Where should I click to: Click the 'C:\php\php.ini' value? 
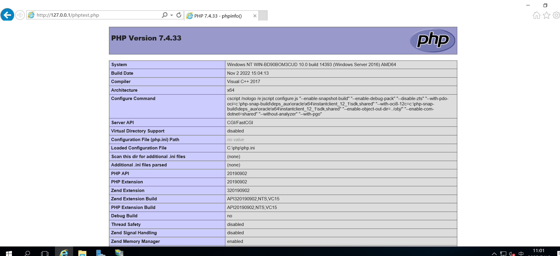click(x=241, y=148)
